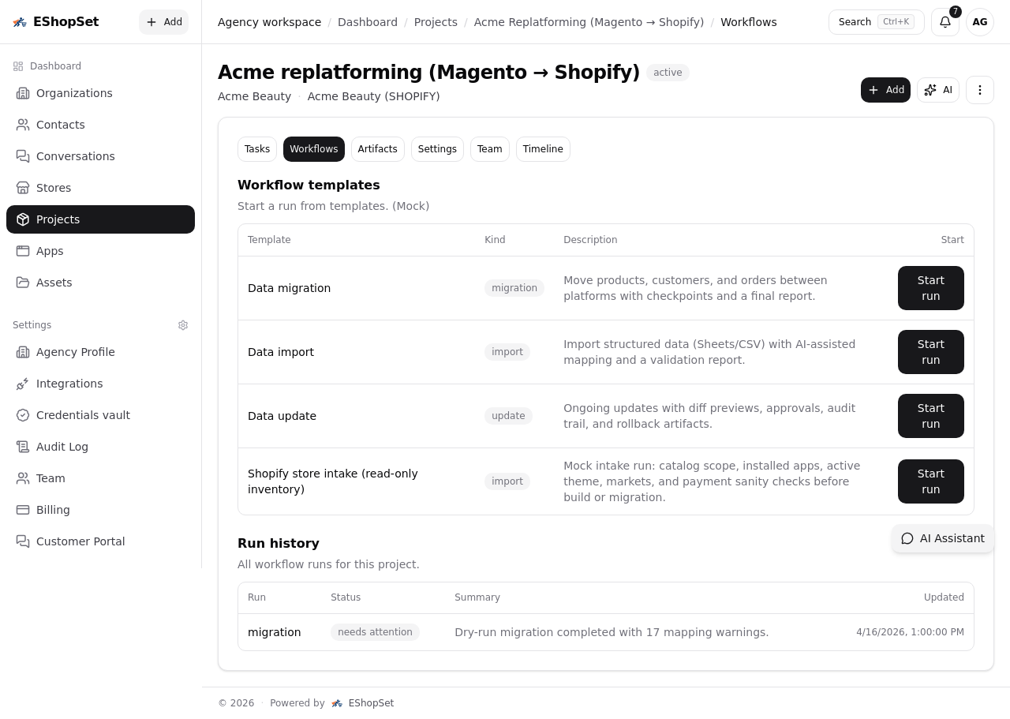Open Conversations in the sidebar
Image resolution: width=1010 pixels, height=719 pixels.
pos(75,156)
